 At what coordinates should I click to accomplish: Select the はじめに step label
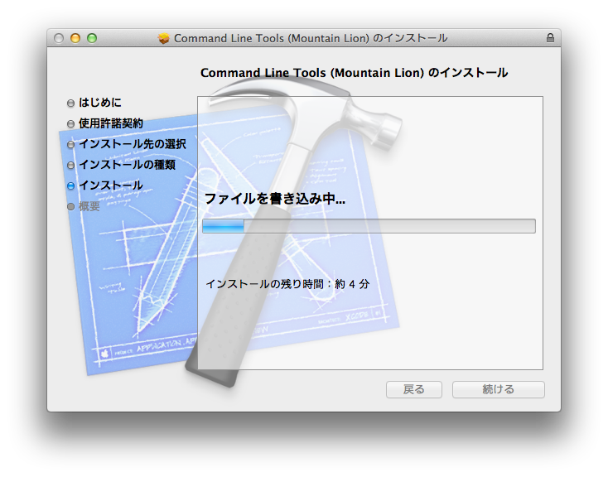(x=100, y=103)
